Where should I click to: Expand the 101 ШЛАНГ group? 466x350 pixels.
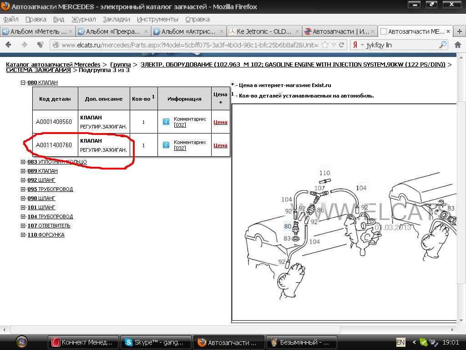click(23, 207)
